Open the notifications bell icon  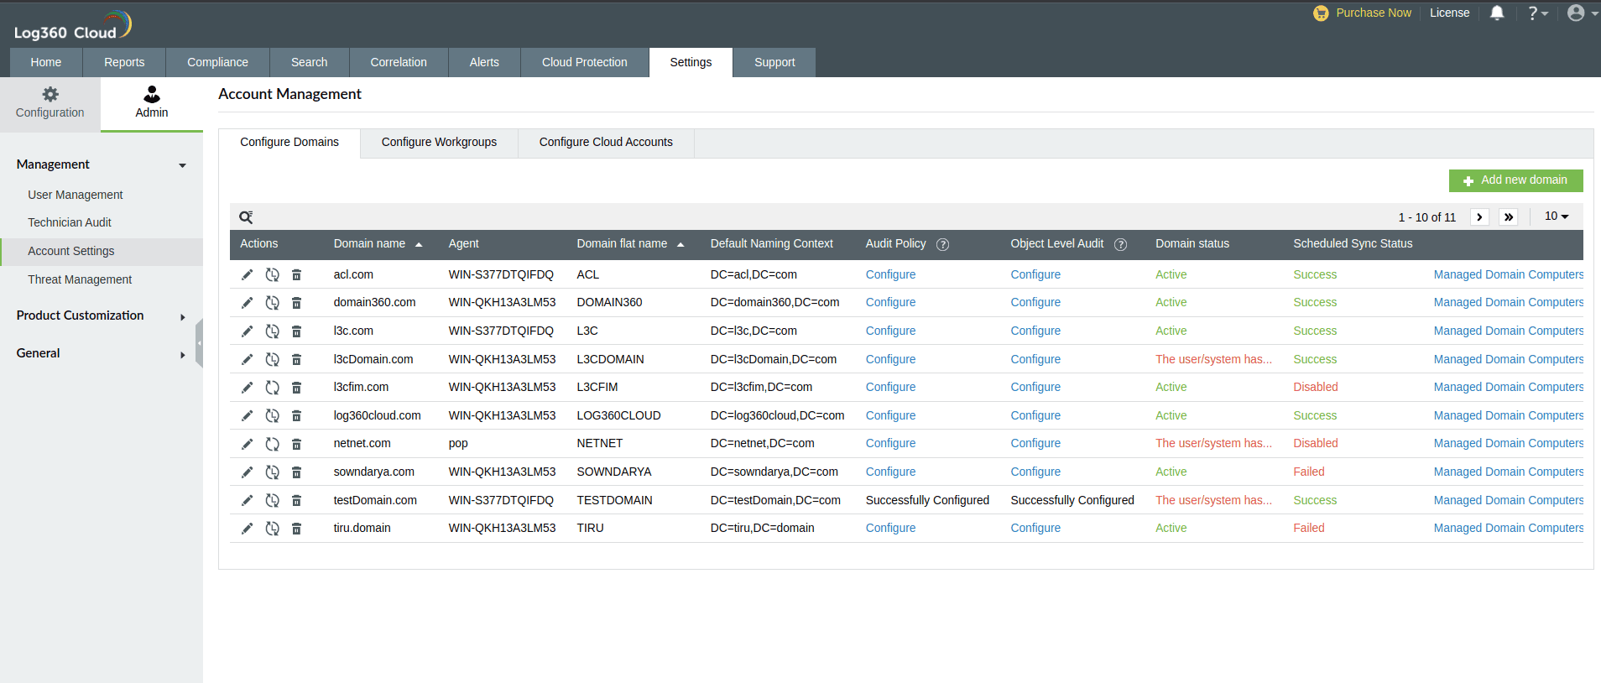click(x=1496, y=13)
